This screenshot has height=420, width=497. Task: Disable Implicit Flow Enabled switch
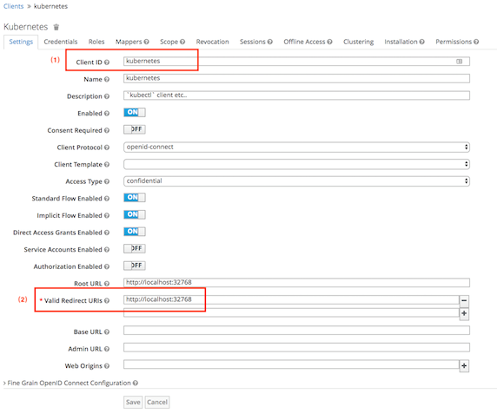[x=135, y=214]
